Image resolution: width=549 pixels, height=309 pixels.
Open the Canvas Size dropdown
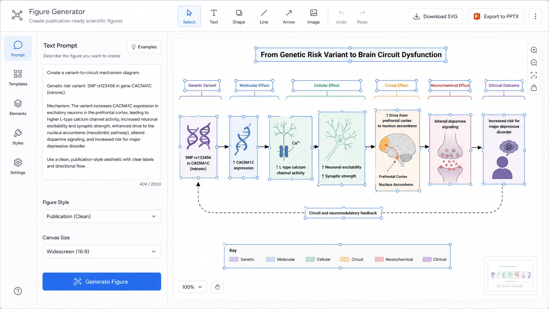pyautogui.click(x=102, y=252)
